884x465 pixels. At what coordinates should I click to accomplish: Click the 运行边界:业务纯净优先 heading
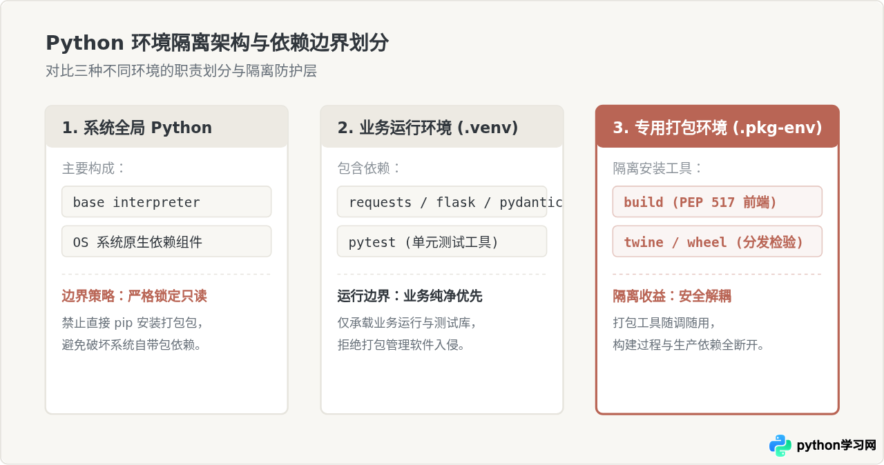pos(410,296)
